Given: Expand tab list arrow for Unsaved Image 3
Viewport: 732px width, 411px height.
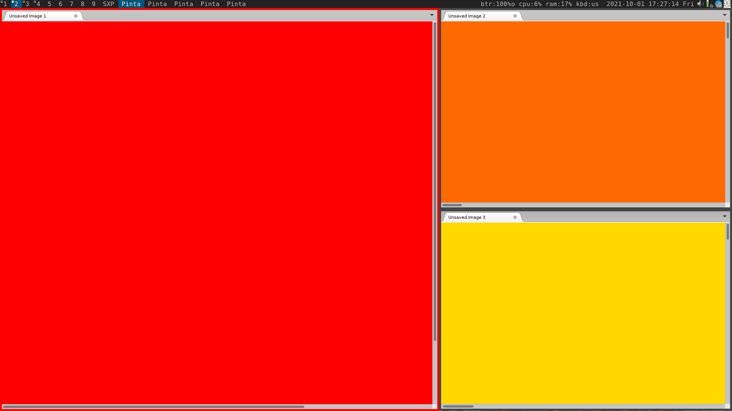Looking at the screenshot, I should [x=725, y=217].
